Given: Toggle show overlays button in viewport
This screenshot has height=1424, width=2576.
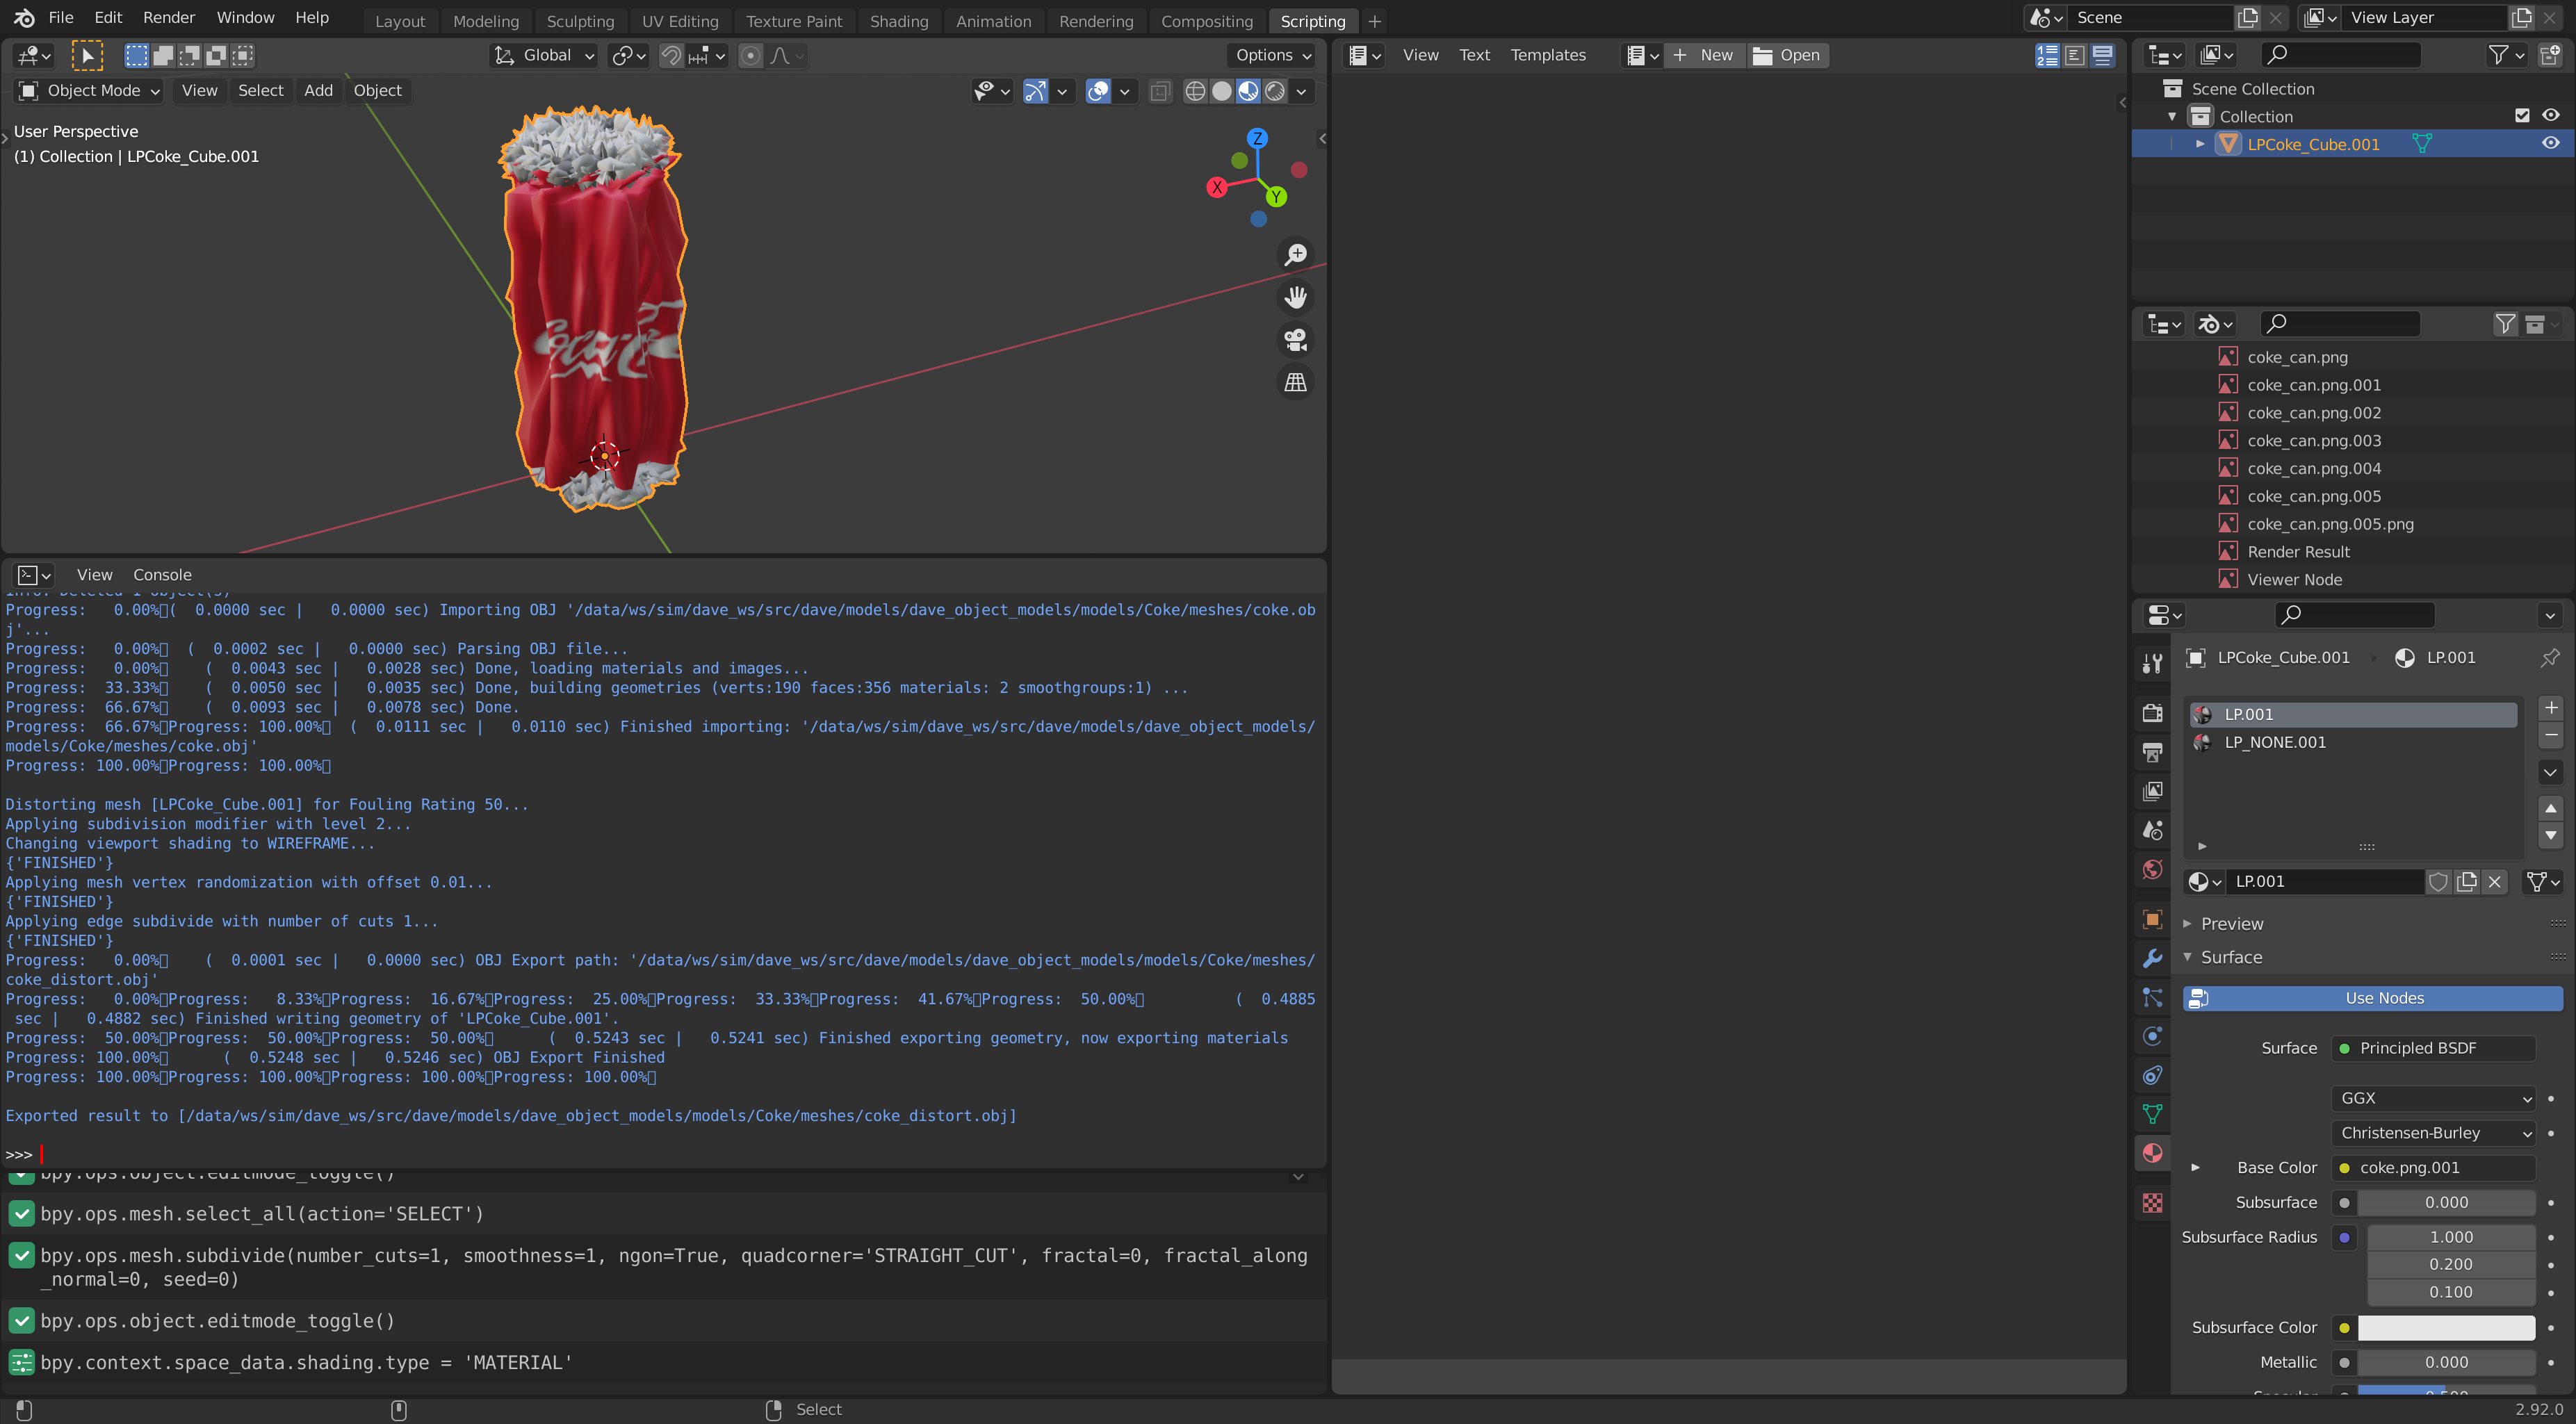Looking at the screenshot, I should 1098,92.
